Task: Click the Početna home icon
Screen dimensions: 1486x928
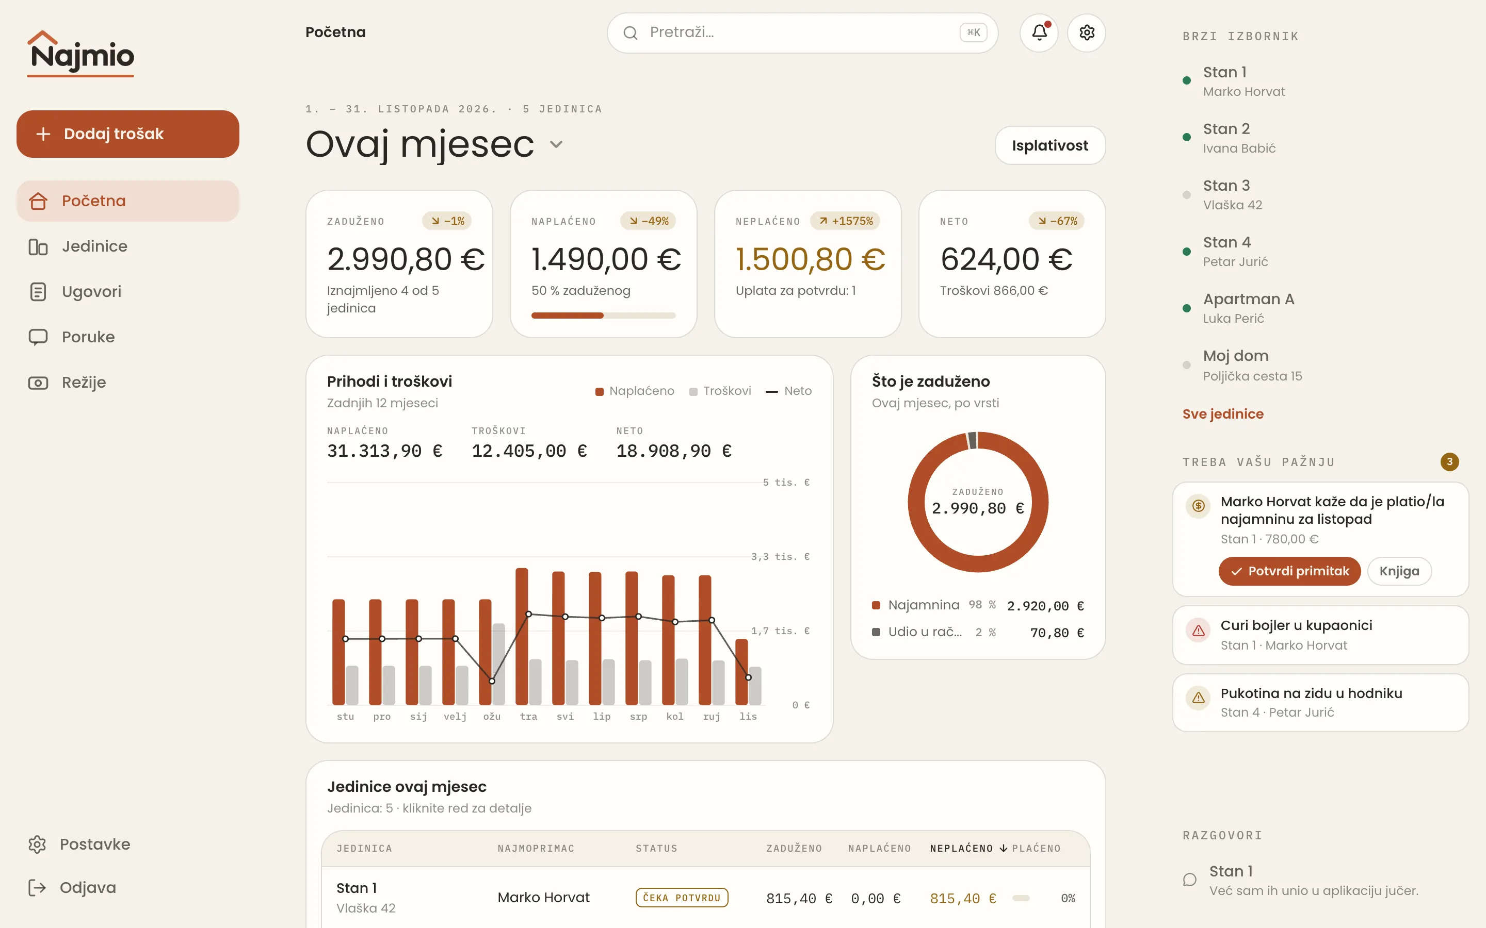Action: (x=38, y=201)
